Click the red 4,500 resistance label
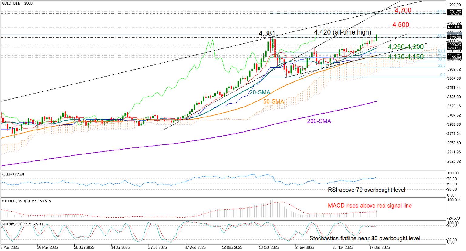466x251 pixels. point(400,25)
